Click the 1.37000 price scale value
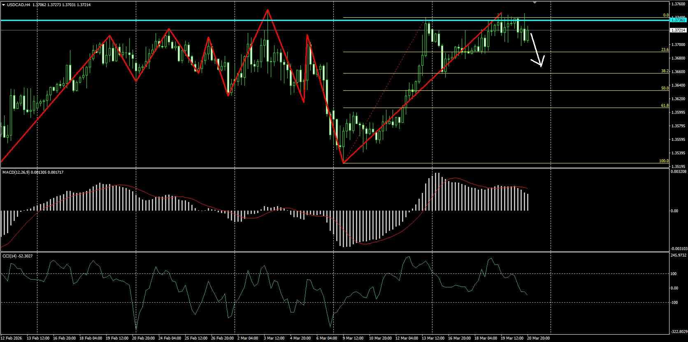The width and height of the screenshot is (688, 342). (x=678, y=44)
